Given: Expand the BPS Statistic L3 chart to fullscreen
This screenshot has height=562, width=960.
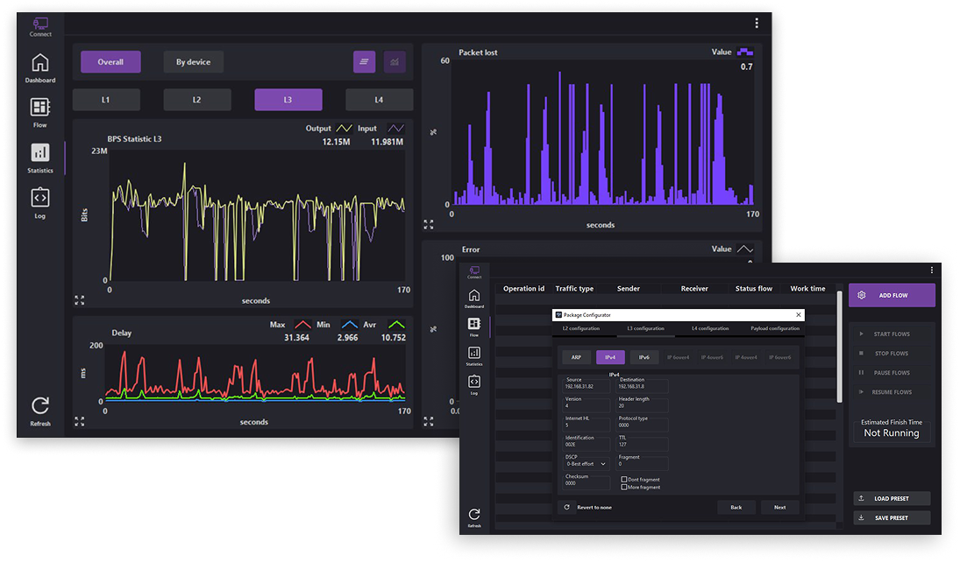Looking at the screenshot, I should tap(80, 299).
